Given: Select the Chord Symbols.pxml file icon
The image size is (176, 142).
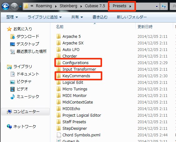Looking at the screenshot, I should (x=59, y=135).
